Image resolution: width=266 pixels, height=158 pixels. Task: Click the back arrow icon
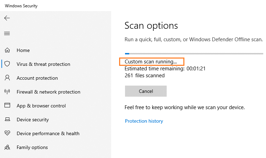click(x=7, y=18)
